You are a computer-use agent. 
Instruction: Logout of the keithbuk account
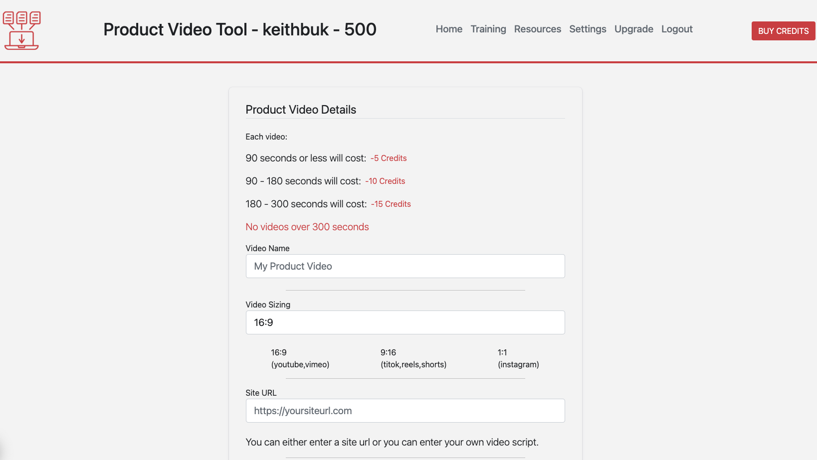pyautogui.click(x=676, y=29)
